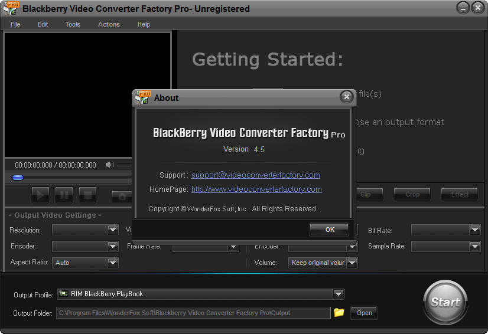The width and height of the screenshot is (488, 334).
Task: Click the Clip button
Action: click(370, 194)
